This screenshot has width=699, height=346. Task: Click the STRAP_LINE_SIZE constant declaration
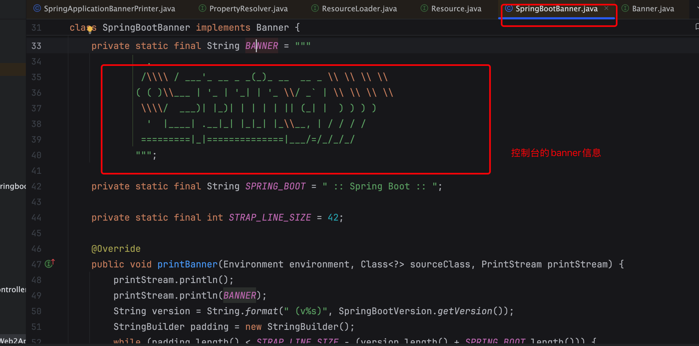270,217
